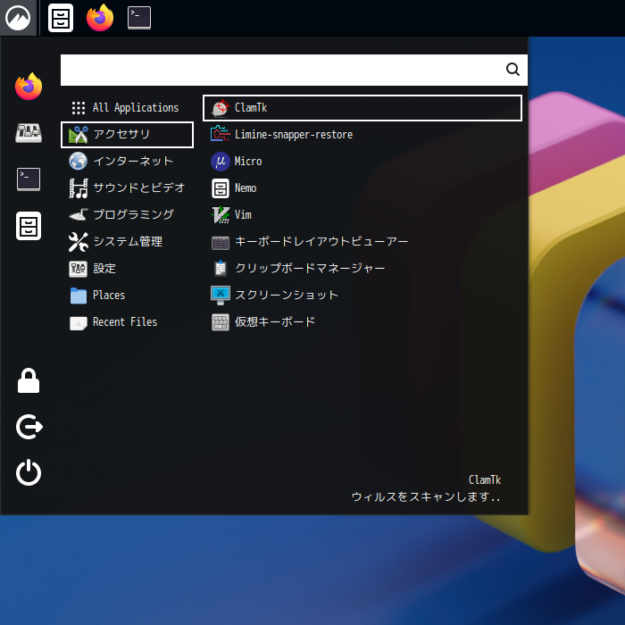Launch Nemo from application list
The image size is (625, 625).
362,187
